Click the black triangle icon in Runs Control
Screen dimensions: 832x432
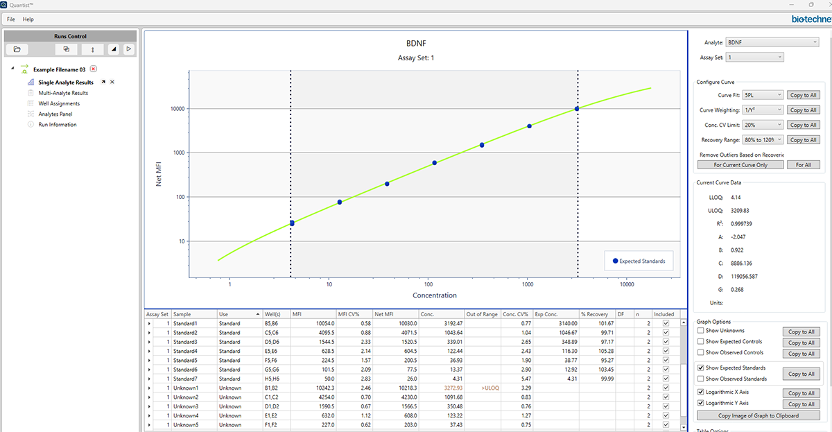pos(114,49)
